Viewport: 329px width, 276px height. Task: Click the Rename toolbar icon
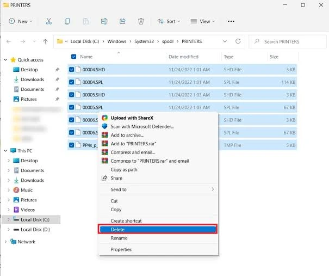coord(104,21)
